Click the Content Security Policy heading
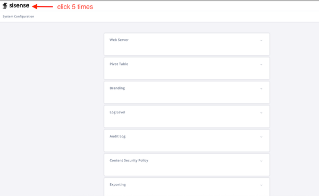This screenshot has height=196, width=319. 129,160
